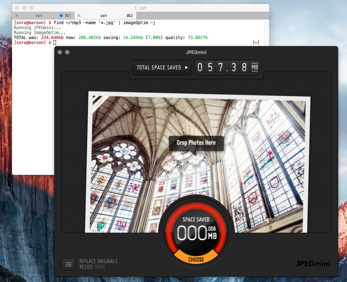Switch to the first zsh tab ⌘1

(43, 16)
